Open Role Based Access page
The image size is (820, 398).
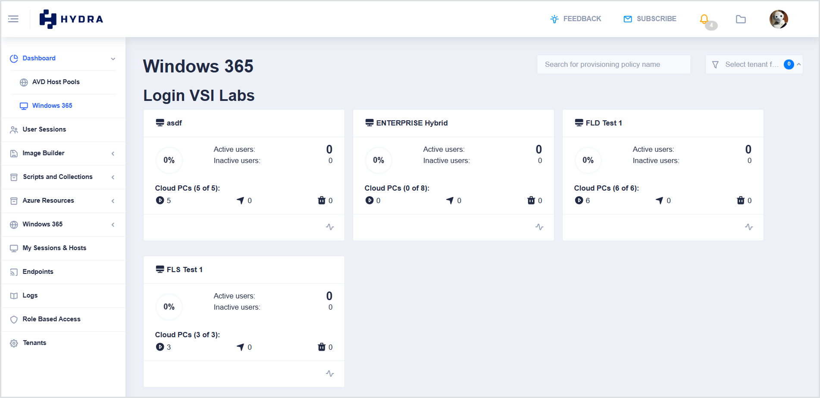pyautogui.click(x=52, y=319)
